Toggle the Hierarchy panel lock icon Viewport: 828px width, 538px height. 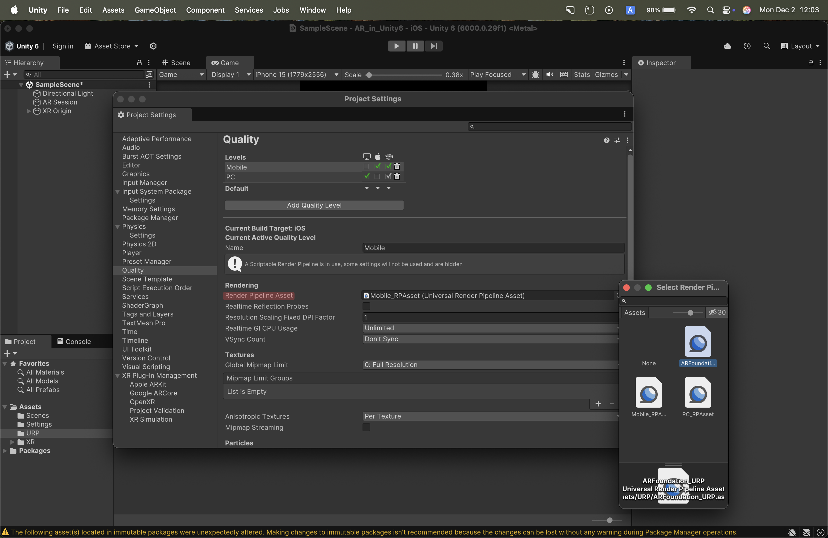tap(139, 63)
